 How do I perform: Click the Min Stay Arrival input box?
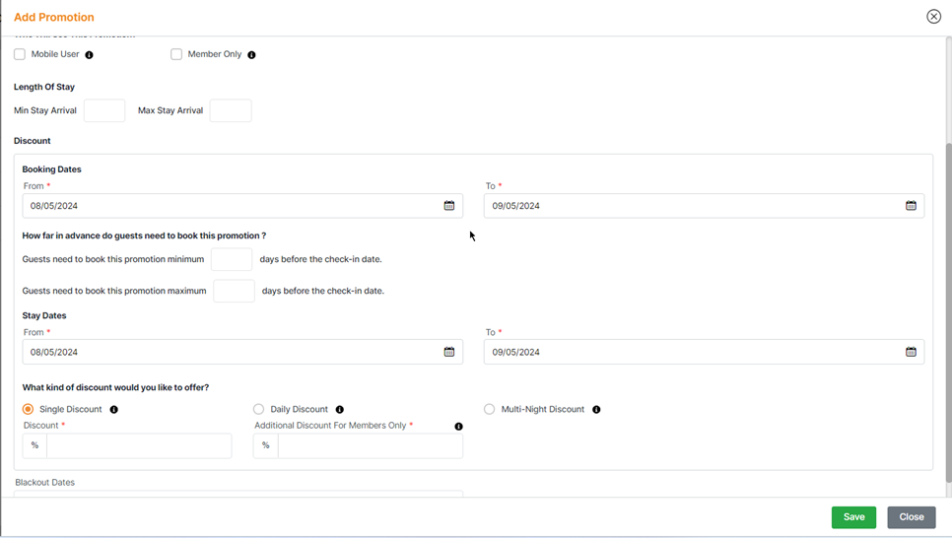pos(104,110)
